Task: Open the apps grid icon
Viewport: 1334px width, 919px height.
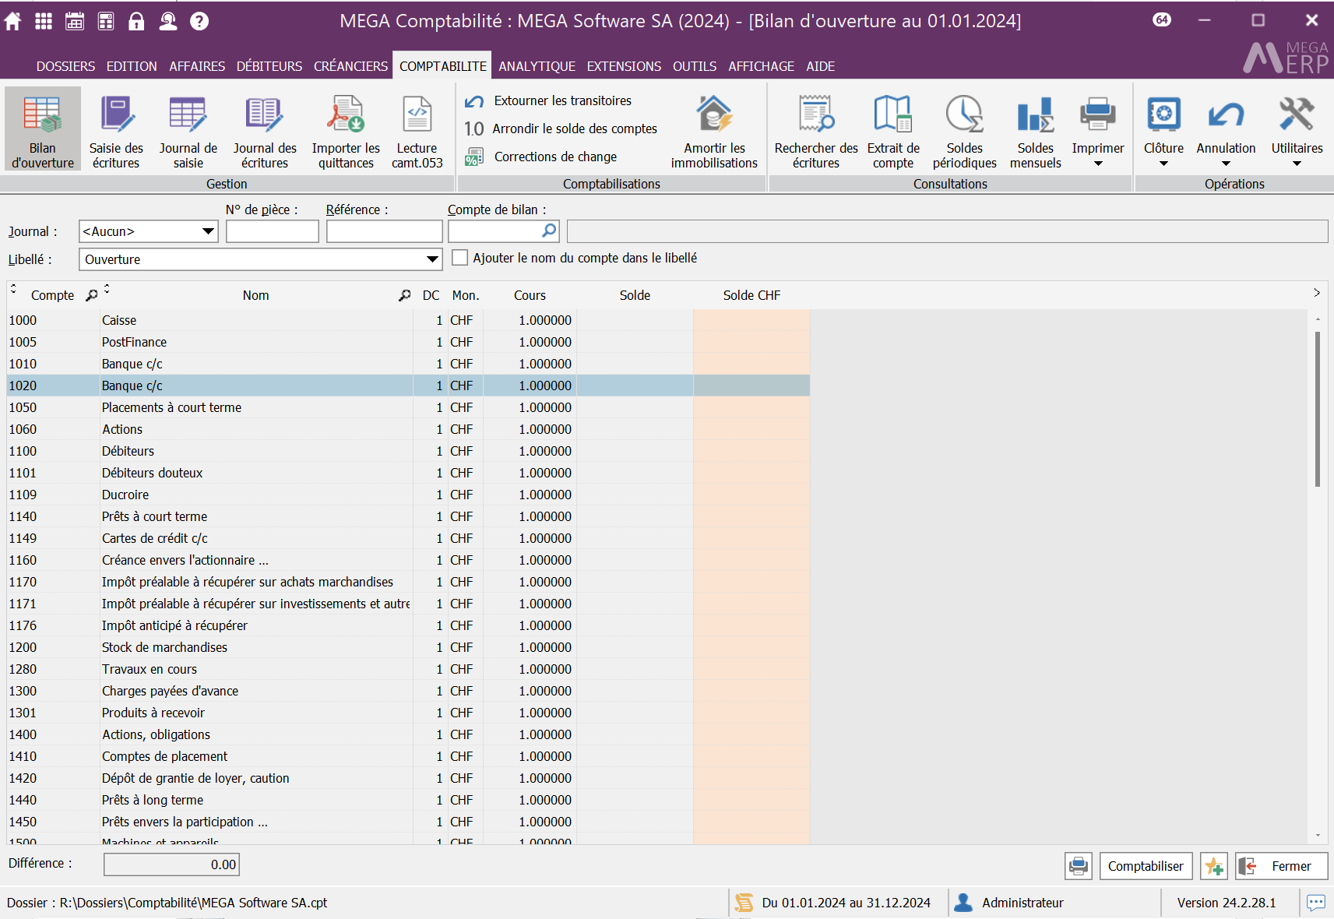Action: click(44, 21)
